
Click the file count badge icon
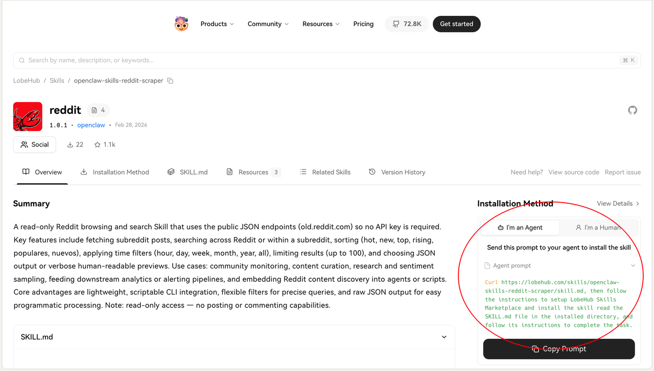pyautogui.click(x=94, y=110)
